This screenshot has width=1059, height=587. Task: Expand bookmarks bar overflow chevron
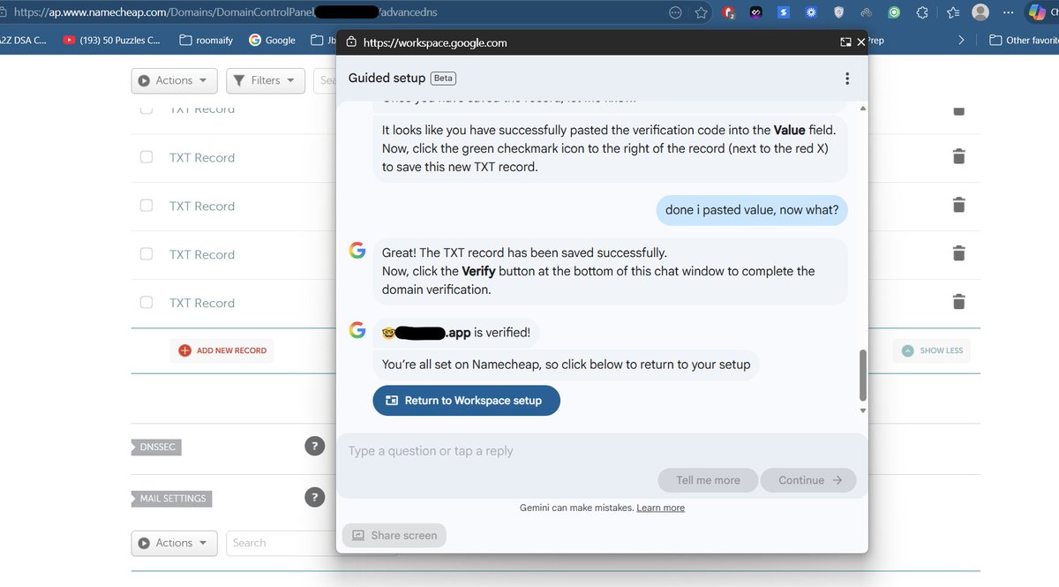tap(961, 40)
